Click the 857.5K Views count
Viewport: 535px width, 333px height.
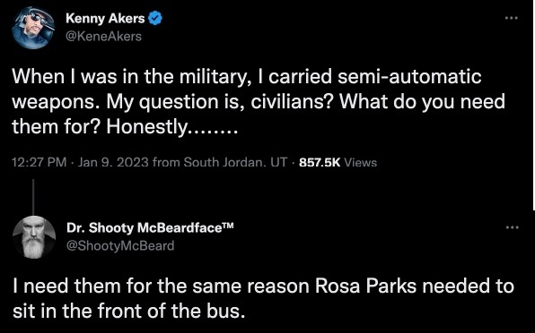(x=338, y=163)
